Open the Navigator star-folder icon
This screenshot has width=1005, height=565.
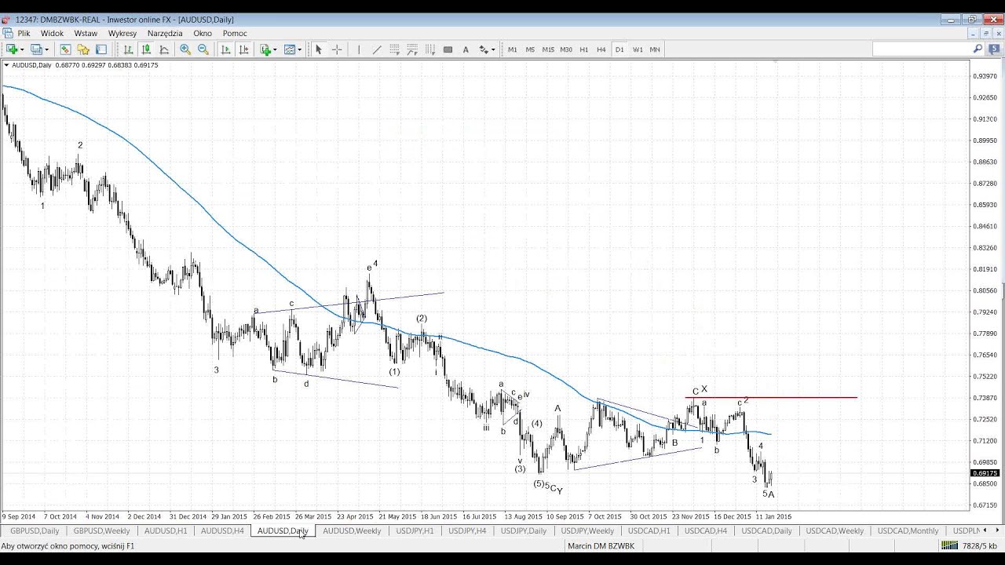pyautogui.click(x=83, y=49)
